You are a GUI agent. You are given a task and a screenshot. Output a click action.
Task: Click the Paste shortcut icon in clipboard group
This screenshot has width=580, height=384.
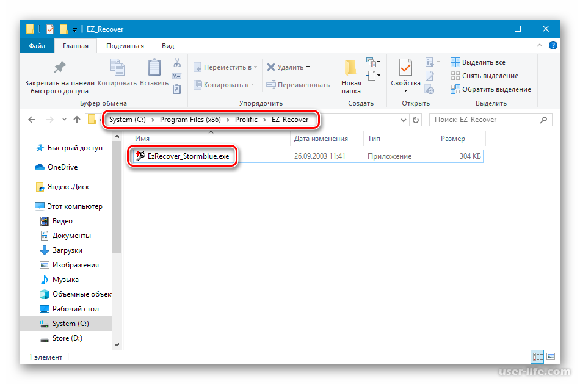coord(177,89)
